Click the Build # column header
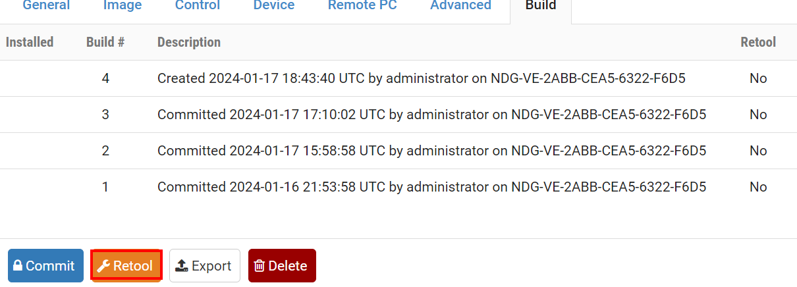This screenshot has height=287, width=797. 105,42
